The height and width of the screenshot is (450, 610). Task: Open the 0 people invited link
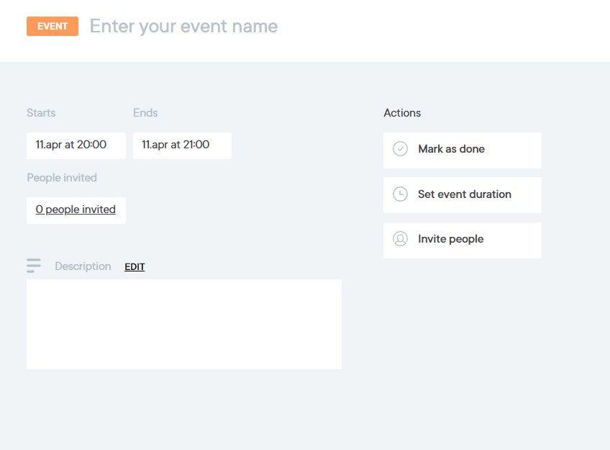(x=76, y=210)
